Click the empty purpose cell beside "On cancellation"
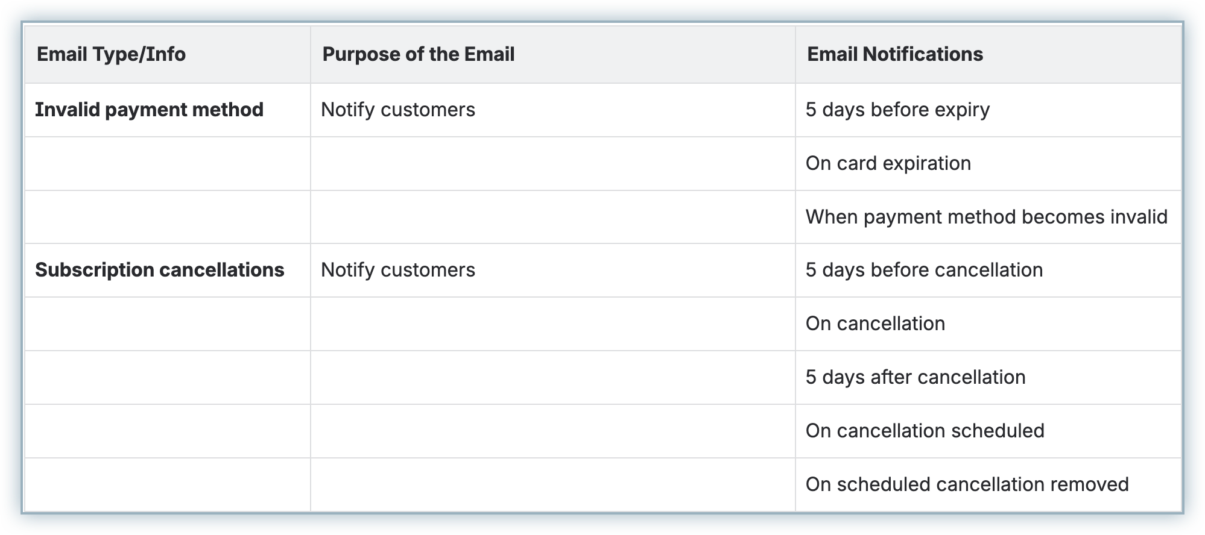The width and height of the screenshot is (1205, 535). (552, 324)
